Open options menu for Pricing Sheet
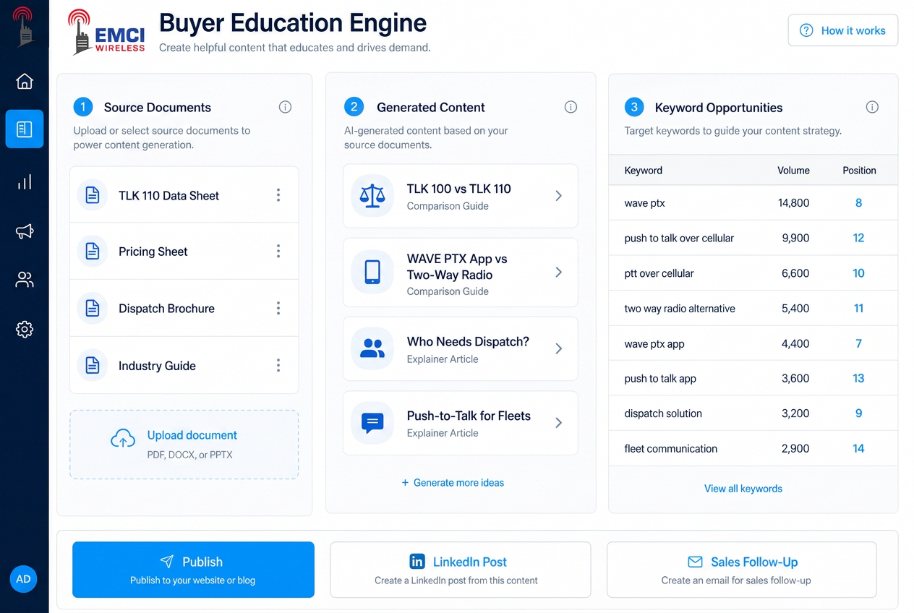Image resolution: width=914 pixels, height=613 pixels. [278, 251]
